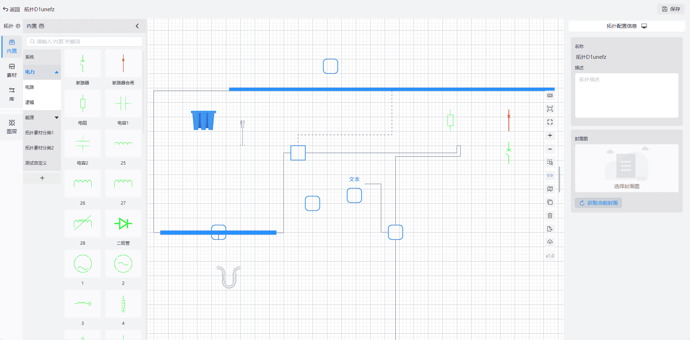Activate the marquee selection tool
Viewport: 690px width, 340px height.
pos(550,162)
